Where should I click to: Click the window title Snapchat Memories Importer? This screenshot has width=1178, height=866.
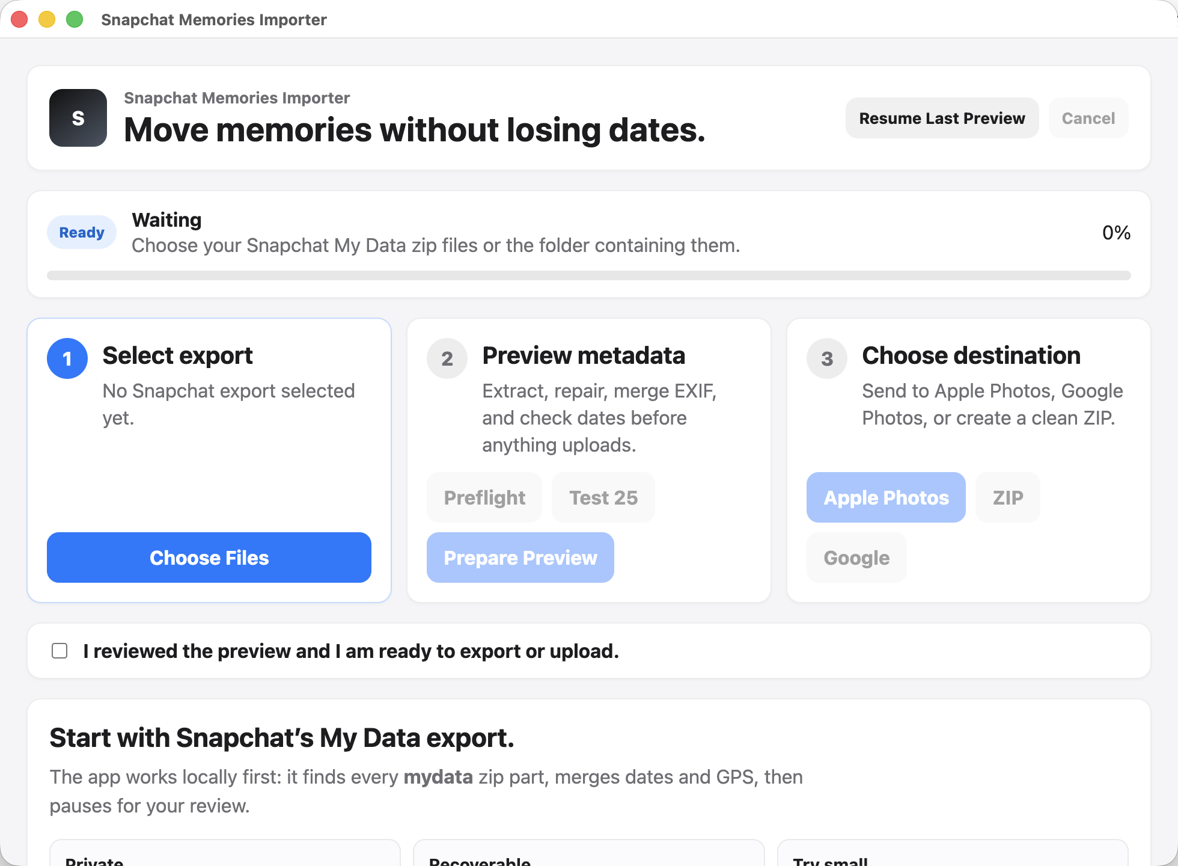(214, 19)
